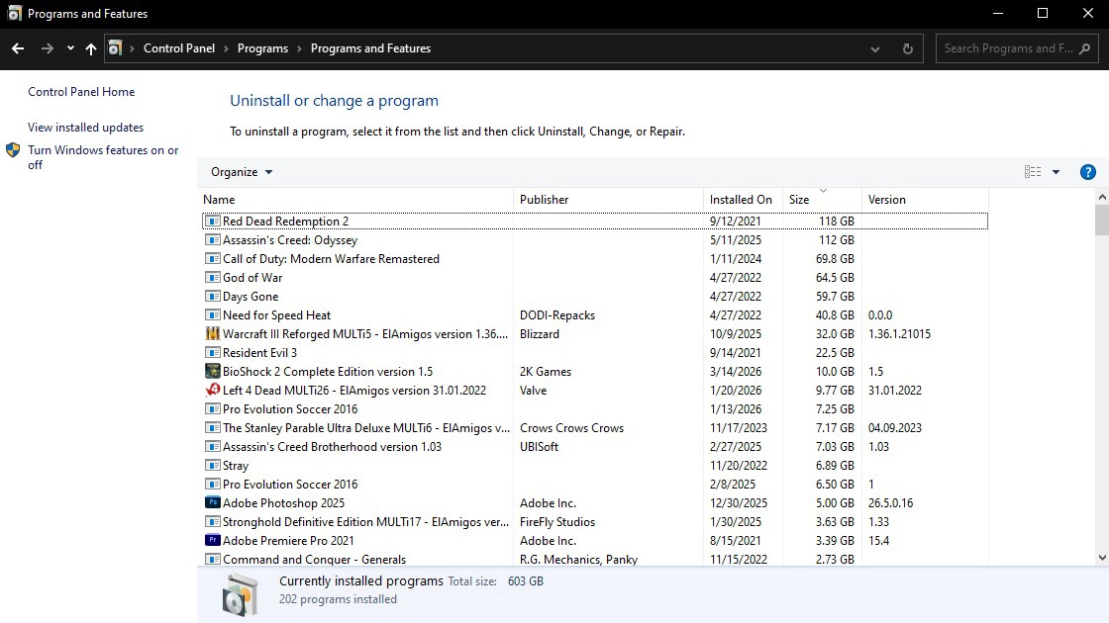The image size is (1109, 623).
Task: Click the forward navigation arrow
Action: point(48,48)
